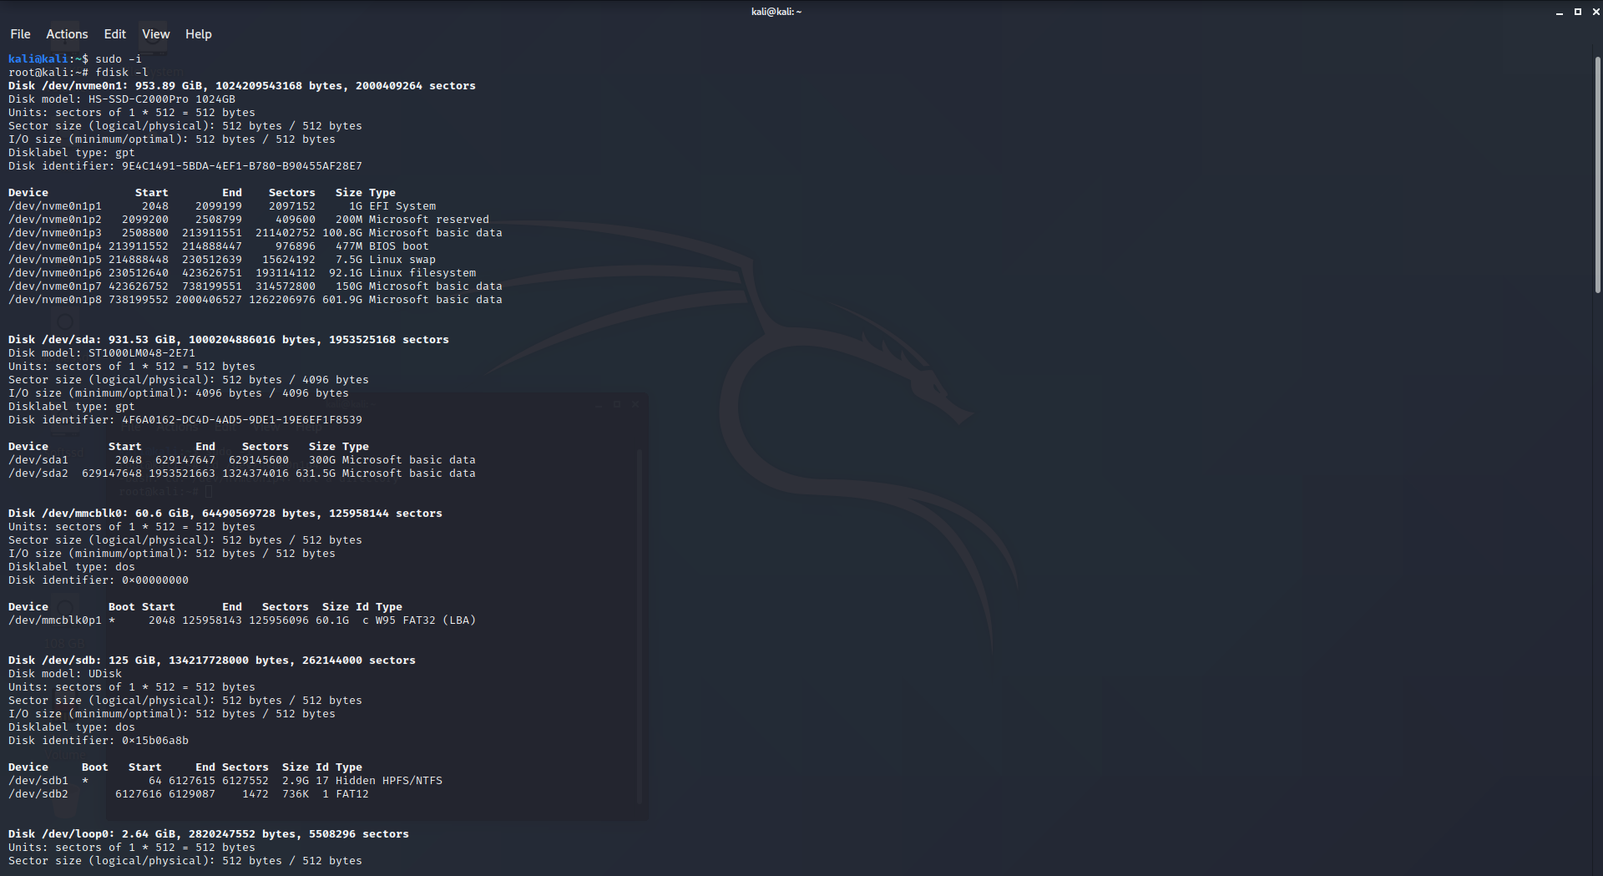Click the 'fdisk -l' command text
The image size is (1603, 876).
122,73
